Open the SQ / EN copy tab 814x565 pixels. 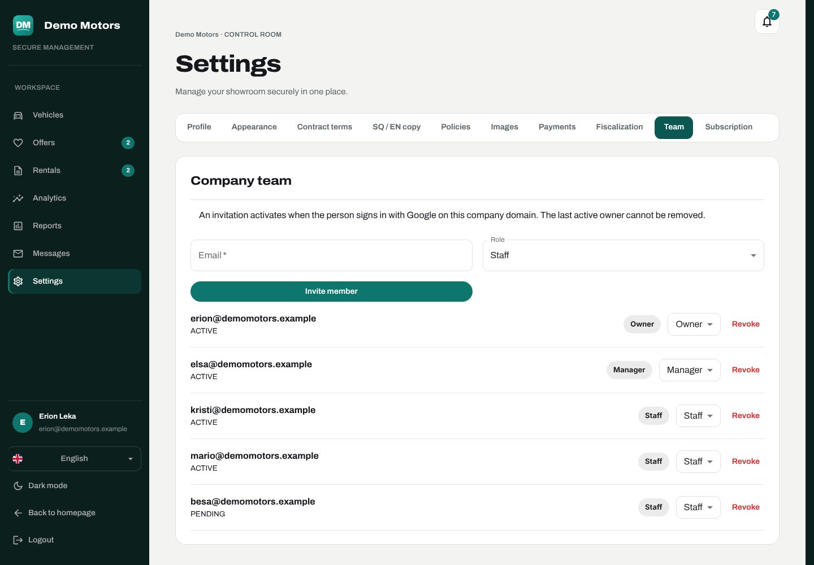[x=396, y=127]
